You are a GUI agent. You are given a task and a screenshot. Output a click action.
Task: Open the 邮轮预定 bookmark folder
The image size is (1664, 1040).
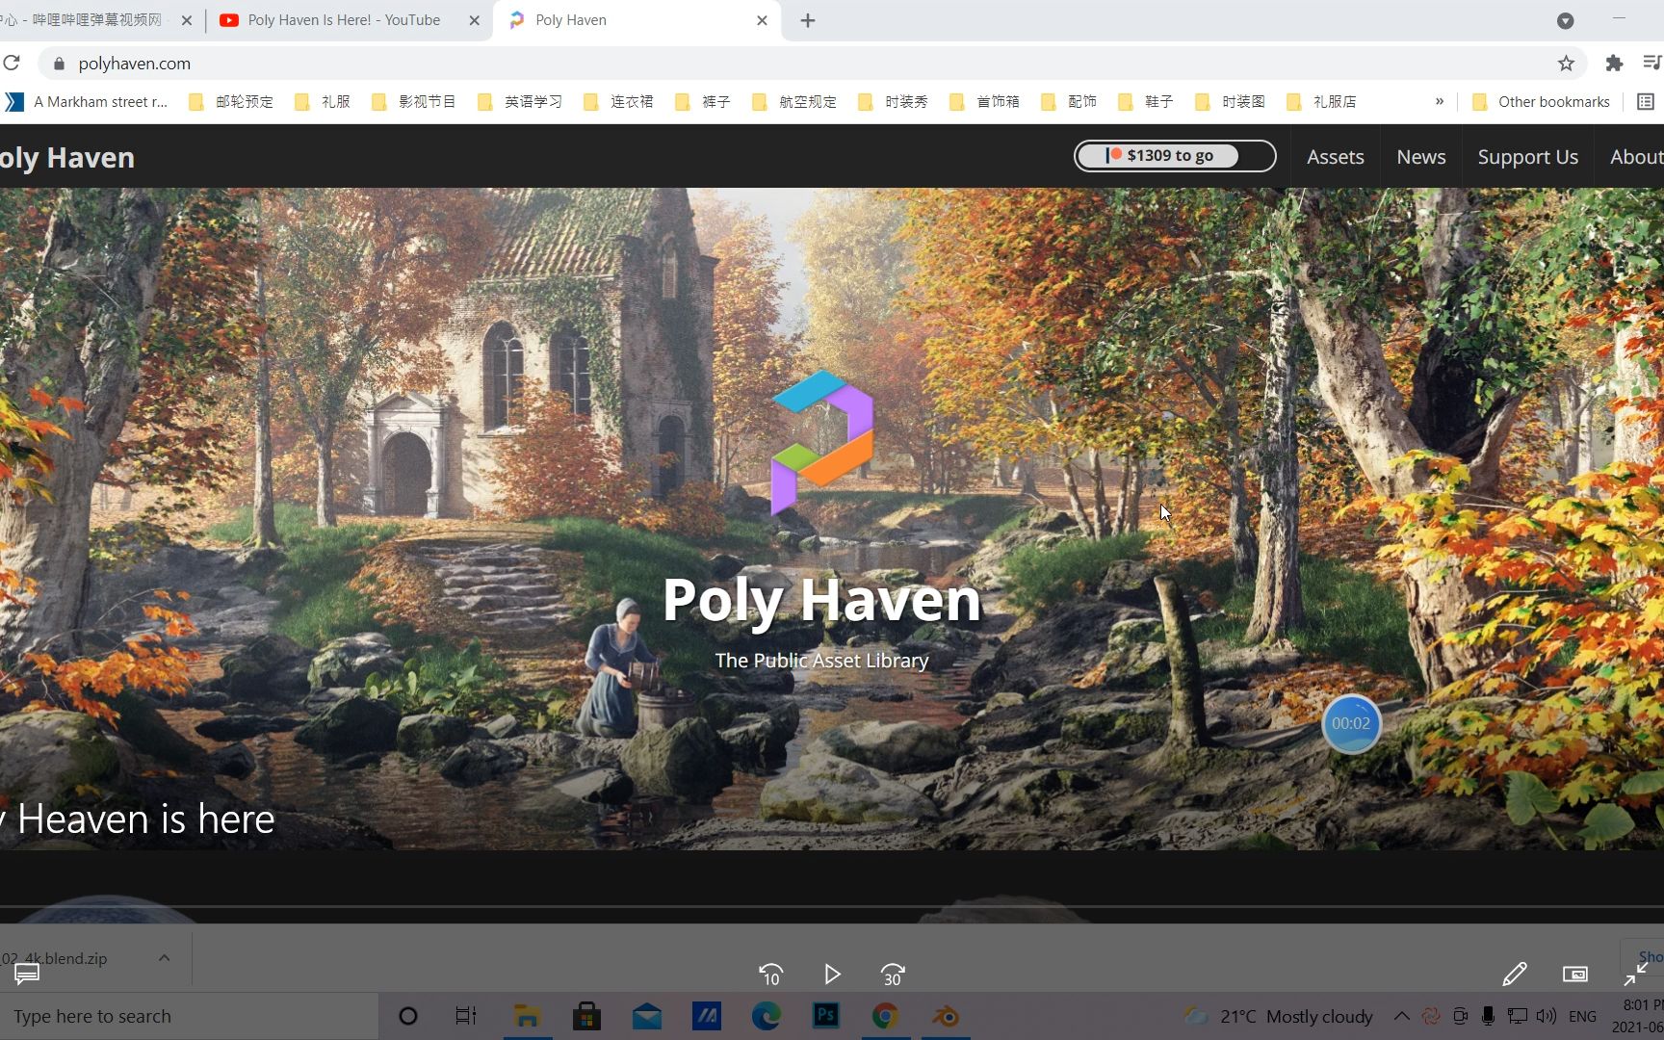pos(231,102)
